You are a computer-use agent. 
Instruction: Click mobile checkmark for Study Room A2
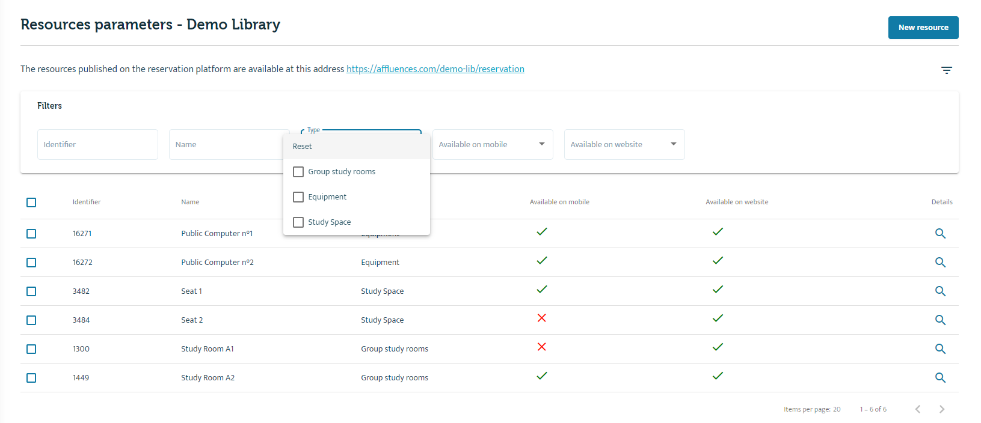pyautogui.click(x=542, y=376)
